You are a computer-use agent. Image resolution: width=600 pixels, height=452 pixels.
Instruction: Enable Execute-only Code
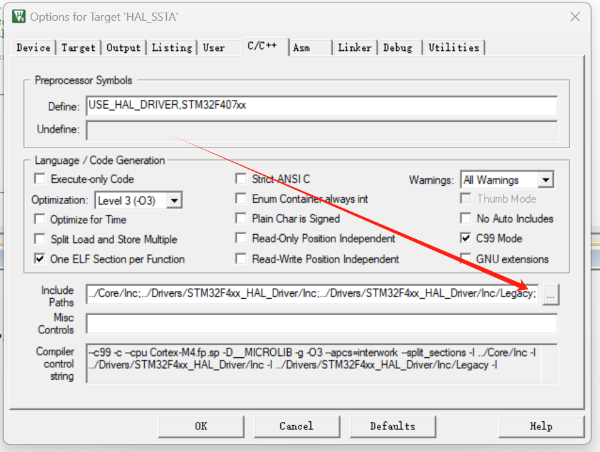tap(39, 179)
